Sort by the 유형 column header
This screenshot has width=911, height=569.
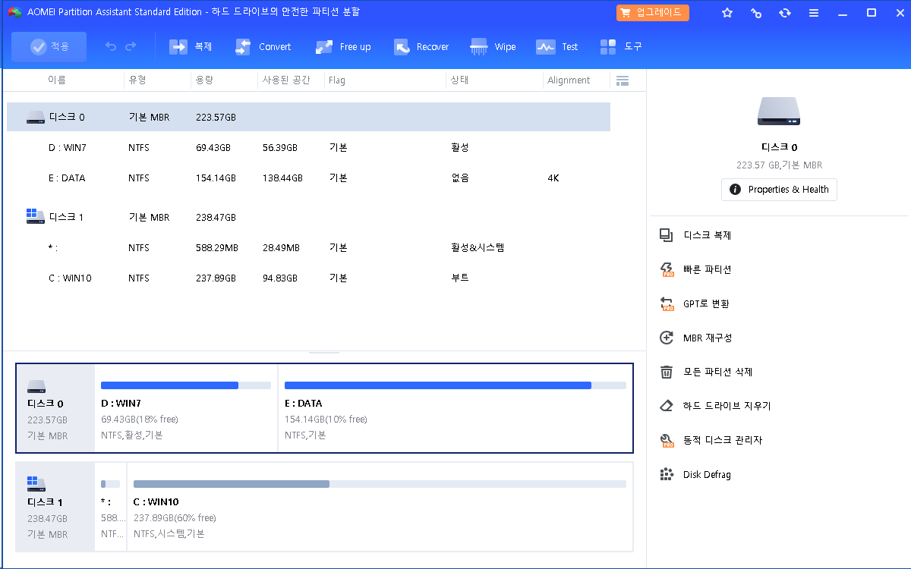(137, 80)
